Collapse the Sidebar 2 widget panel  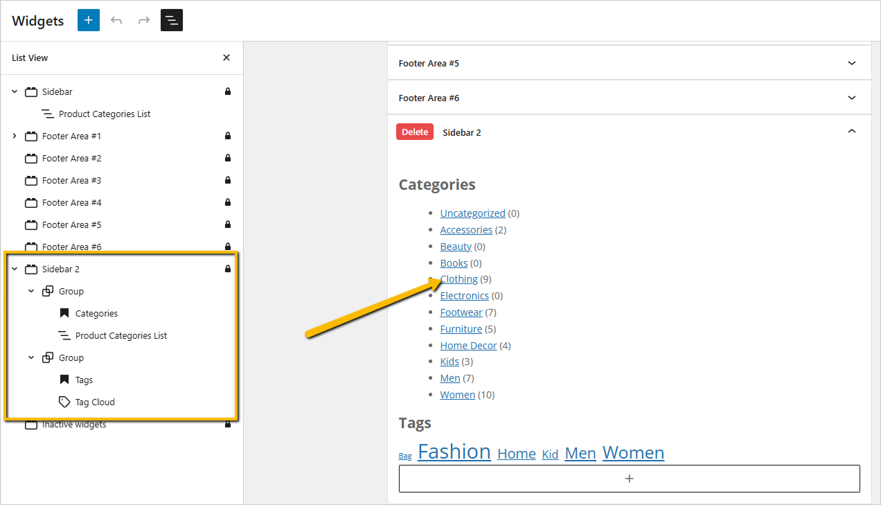852,132
